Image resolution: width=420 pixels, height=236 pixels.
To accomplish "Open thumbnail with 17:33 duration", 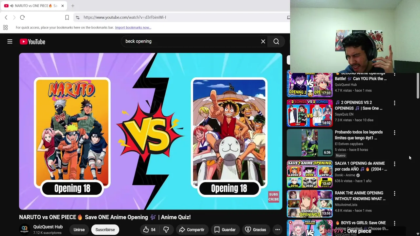I will (x=310, y=85).
